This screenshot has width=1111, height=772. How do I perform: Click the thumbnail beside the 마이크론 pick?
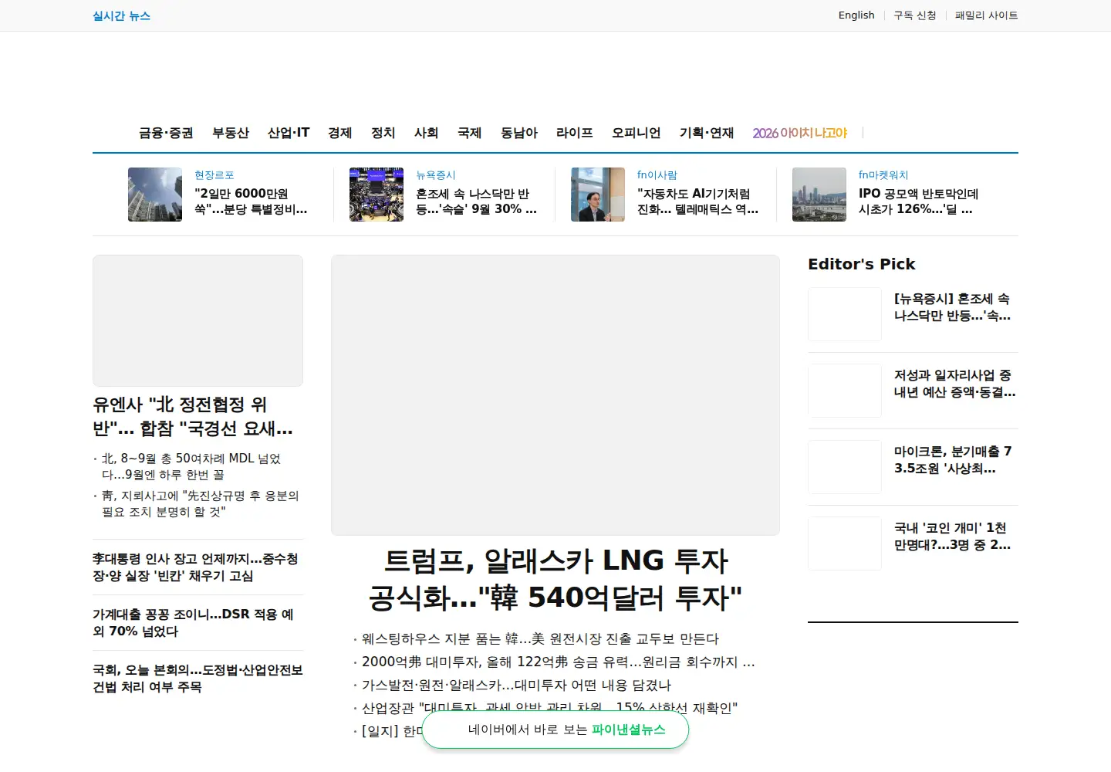pyautogui.click(x=845, y=467)
